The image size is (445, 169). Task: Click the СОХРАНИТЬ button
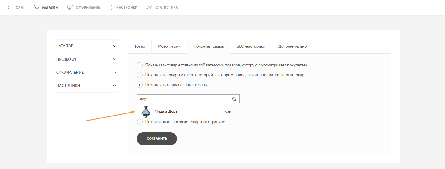157,139
